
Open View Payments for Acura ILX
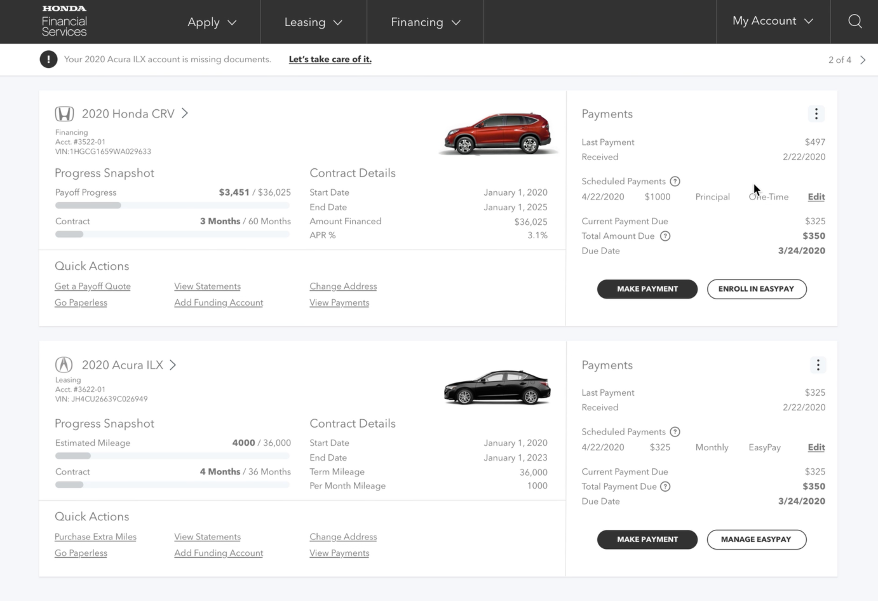click(339, 553)
